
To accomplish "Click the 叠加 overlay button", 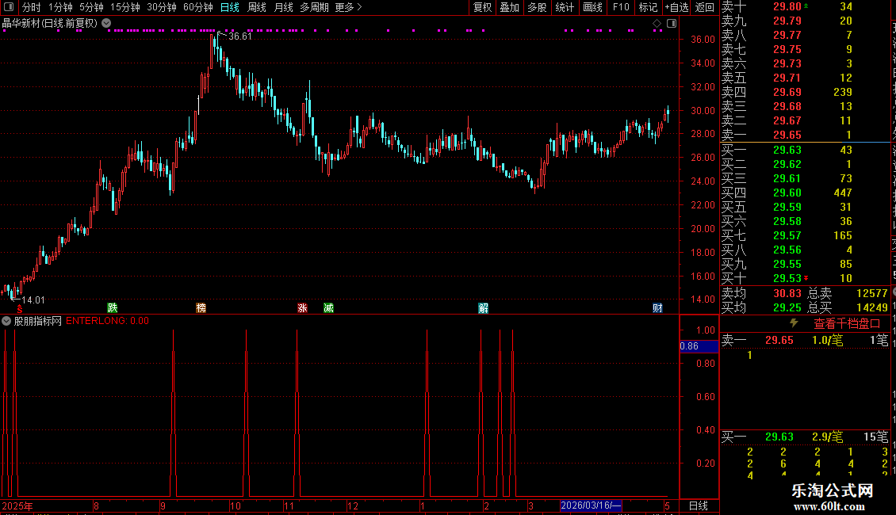I will (509, 7).
